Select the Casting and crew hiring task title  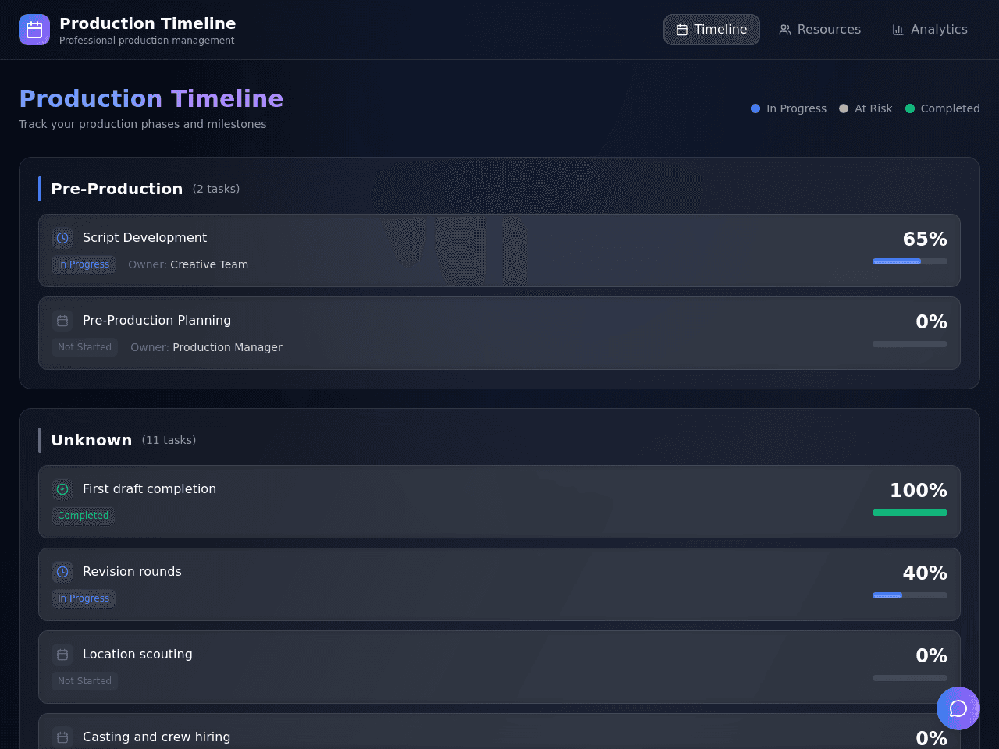point(156,737)
